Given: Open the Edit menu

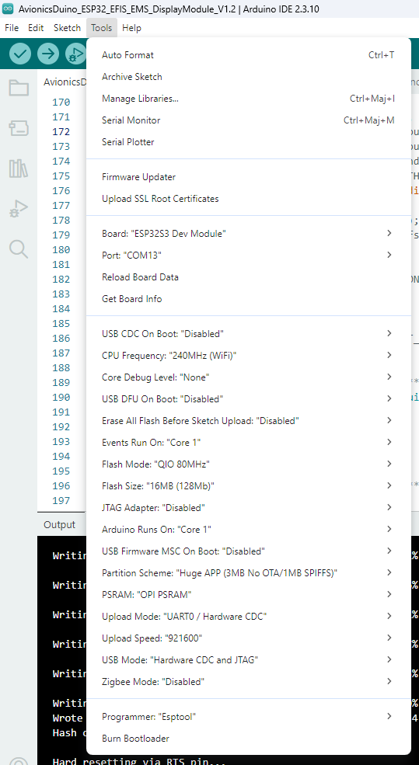Looking at the screenshot, I should pyautogui.click(x=36, y=28).
